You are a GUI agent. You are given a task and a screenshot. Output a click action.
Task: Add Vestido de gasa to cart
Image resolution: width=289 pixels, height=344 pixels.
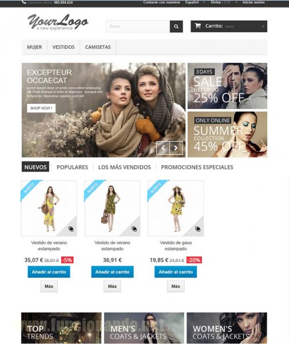point(176,272)
